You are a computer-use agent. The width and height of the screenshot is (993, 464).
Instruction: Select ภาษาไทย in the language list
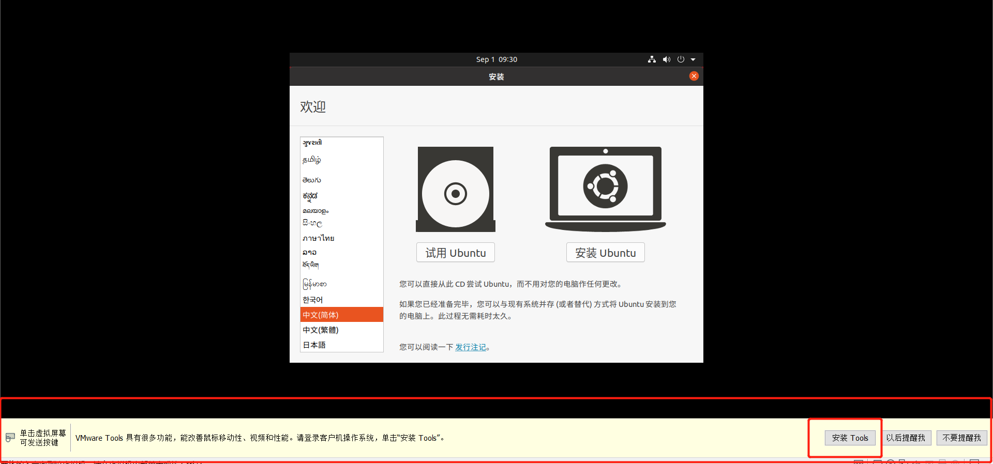pos(341,238)
